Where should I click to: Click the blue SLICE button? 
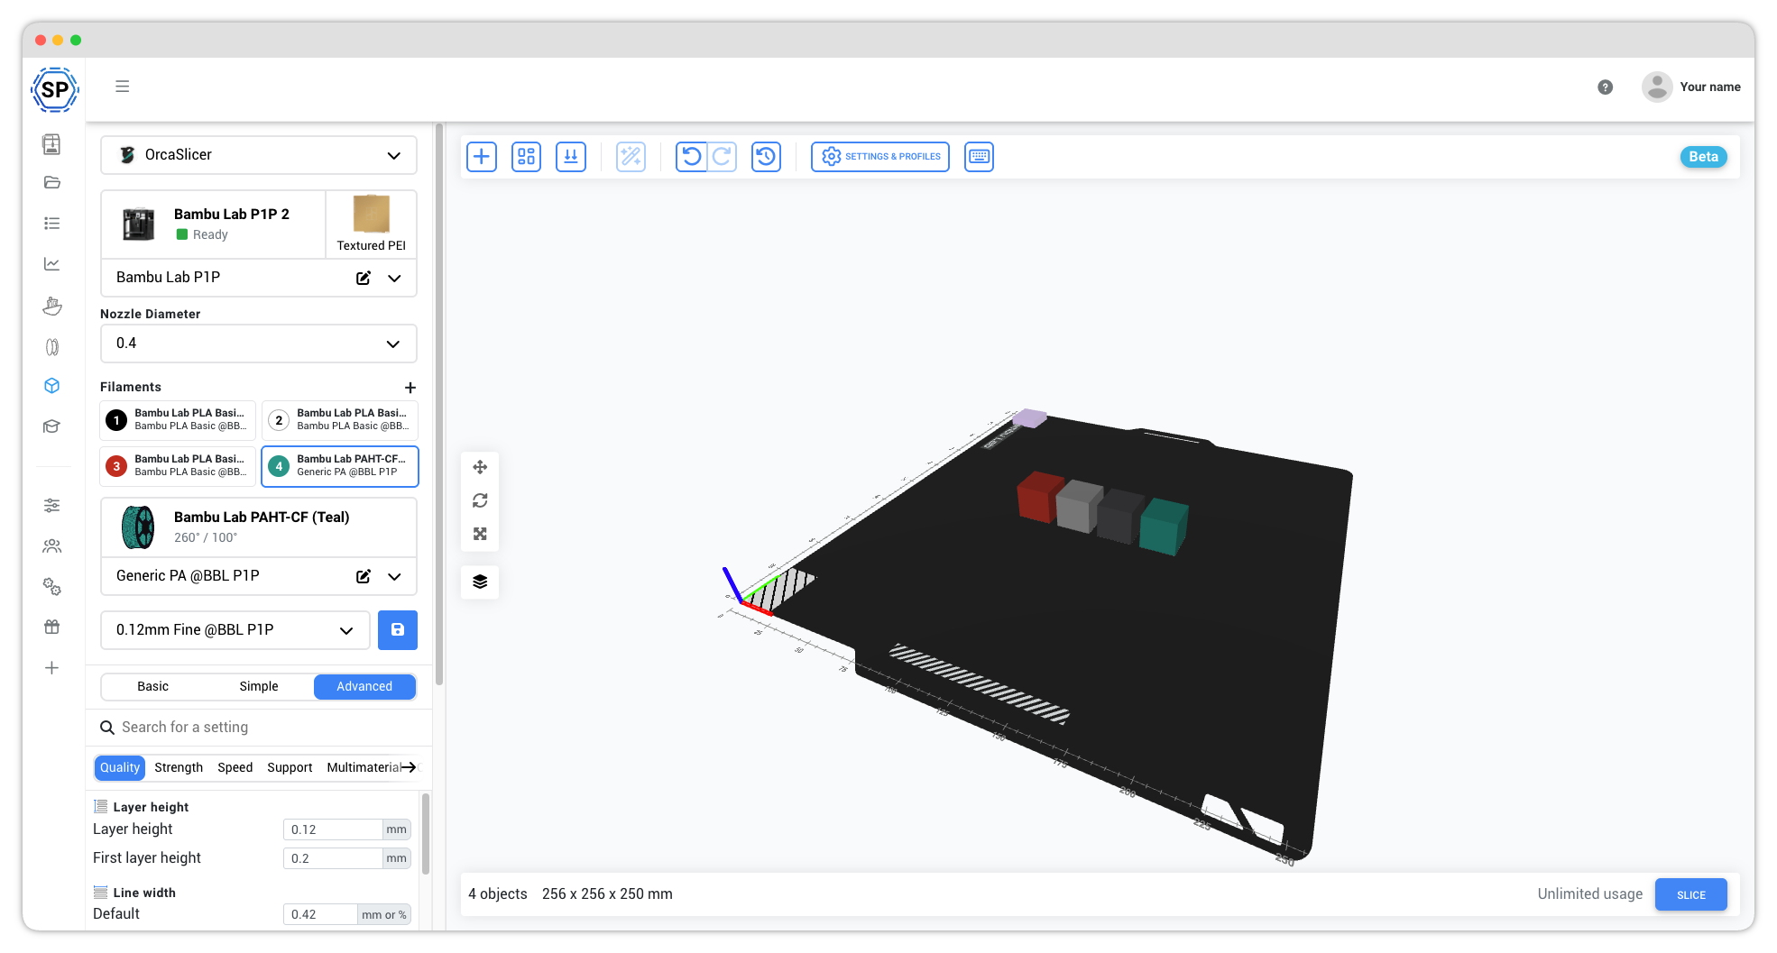tap(1690, 894)
